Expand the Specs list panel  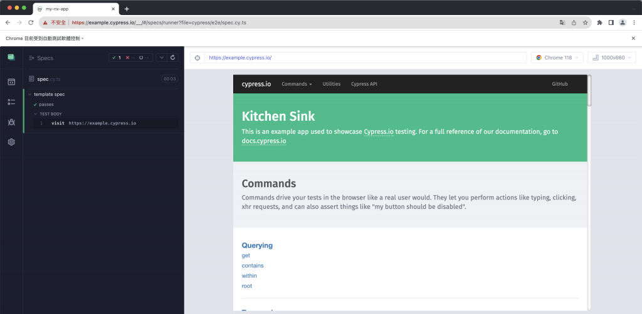tap(31, 58)
